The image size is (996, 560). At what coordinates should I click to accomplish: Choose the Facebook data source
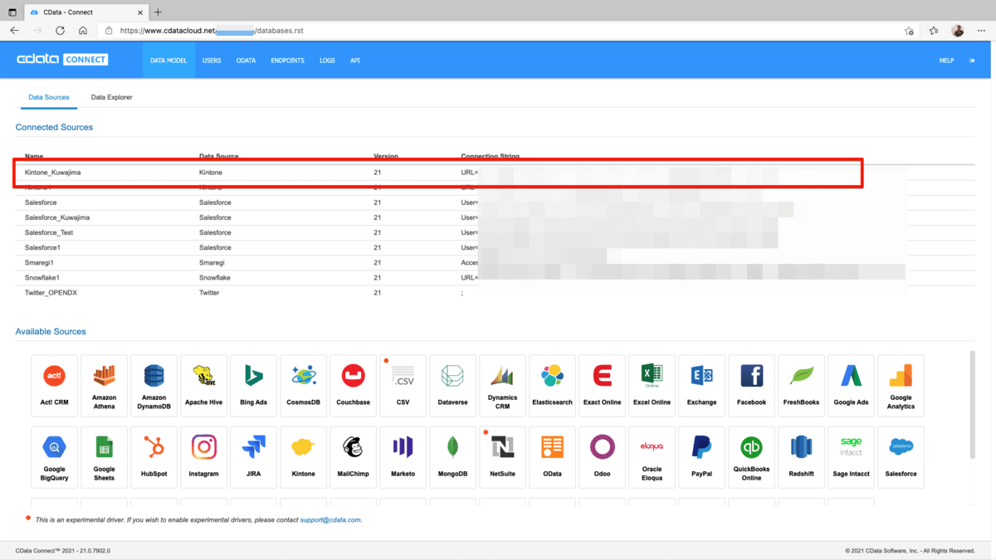tap(751, 386)
